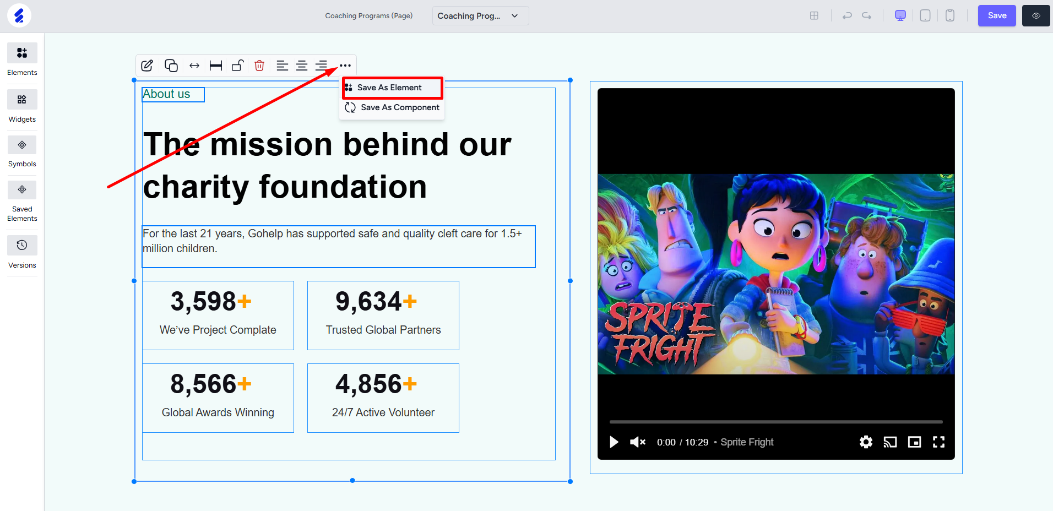Enable picture-in-picture mode
Viewport: 1053px width, 511px height.
tap(914, 442)
